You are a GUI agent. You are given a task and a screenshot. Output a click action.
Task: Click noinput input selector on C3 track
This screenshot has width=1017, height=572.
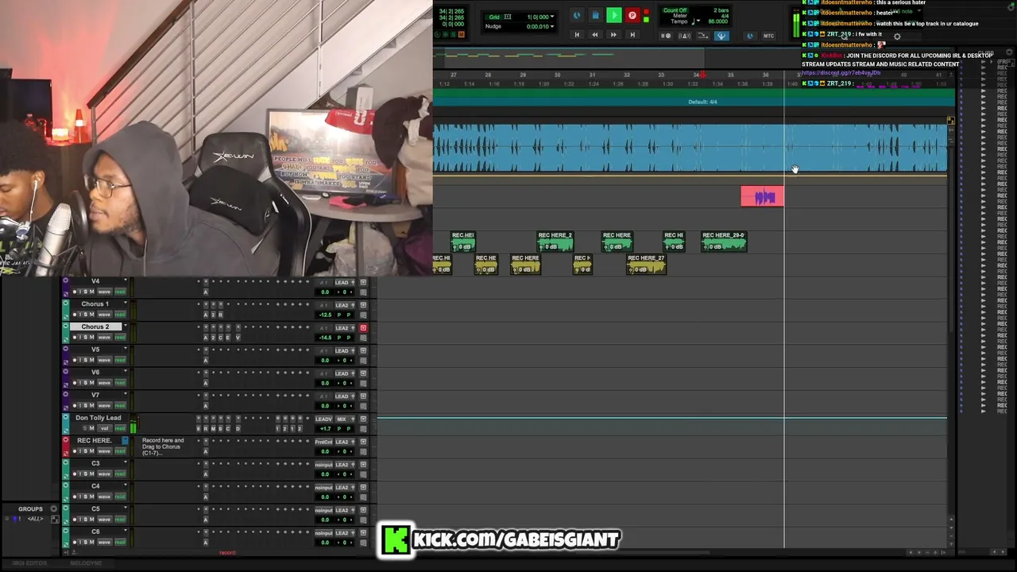324,465
